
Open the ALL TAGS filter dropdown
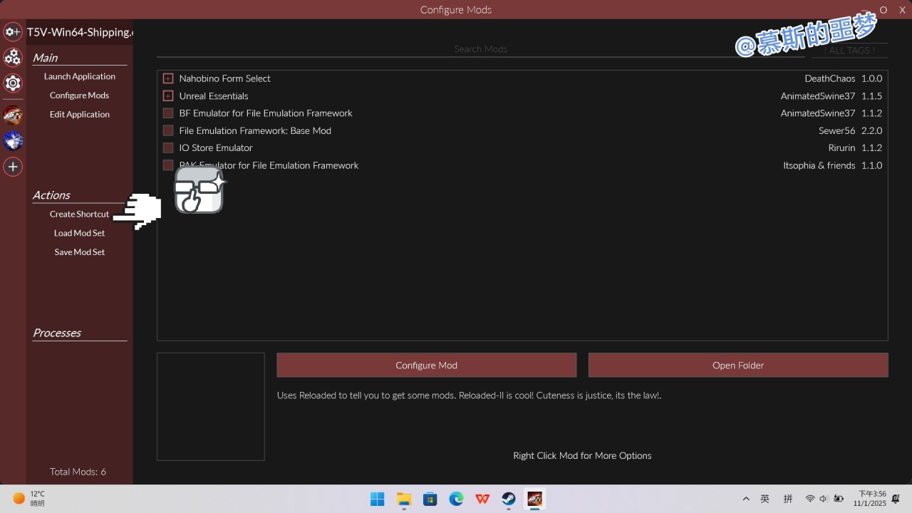(x=849, y=50)
